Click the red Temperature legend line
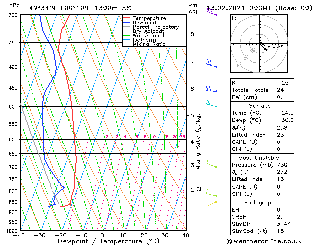This screenshot has height=245, width=317. point(127,18)
